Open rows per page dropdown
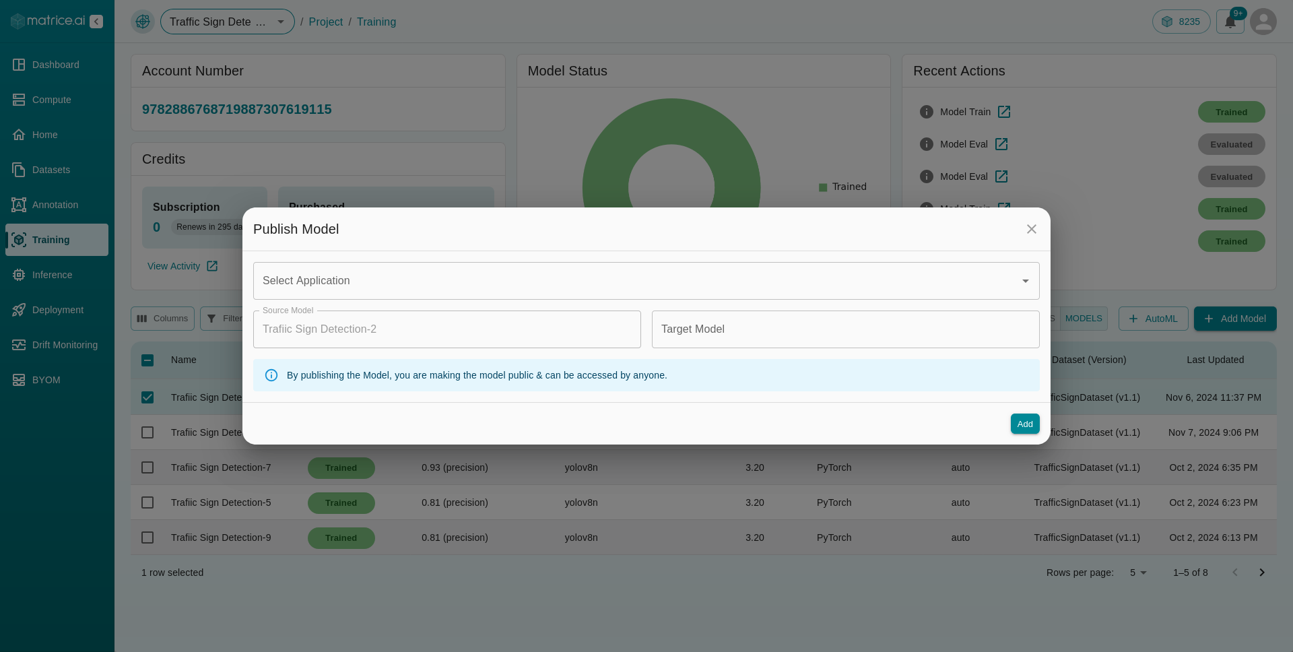This screenshot has height=652, width=1293. (x=1138, y=573)
